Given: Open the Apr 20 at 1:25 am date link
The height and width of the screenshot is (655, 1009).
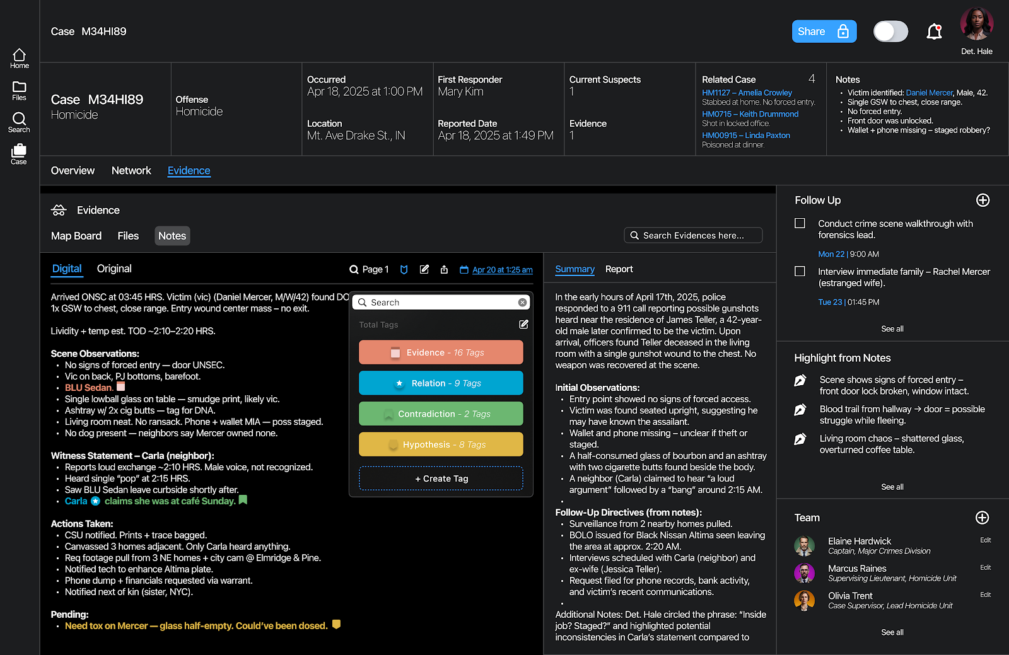Looking at the screenshot, I should [x=503, y=270].
